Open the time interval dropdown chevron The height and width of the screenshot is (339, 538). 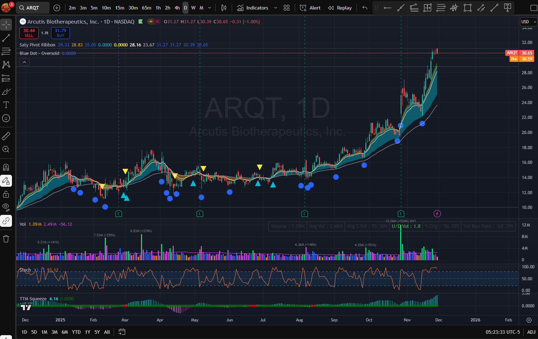[210, 8]
